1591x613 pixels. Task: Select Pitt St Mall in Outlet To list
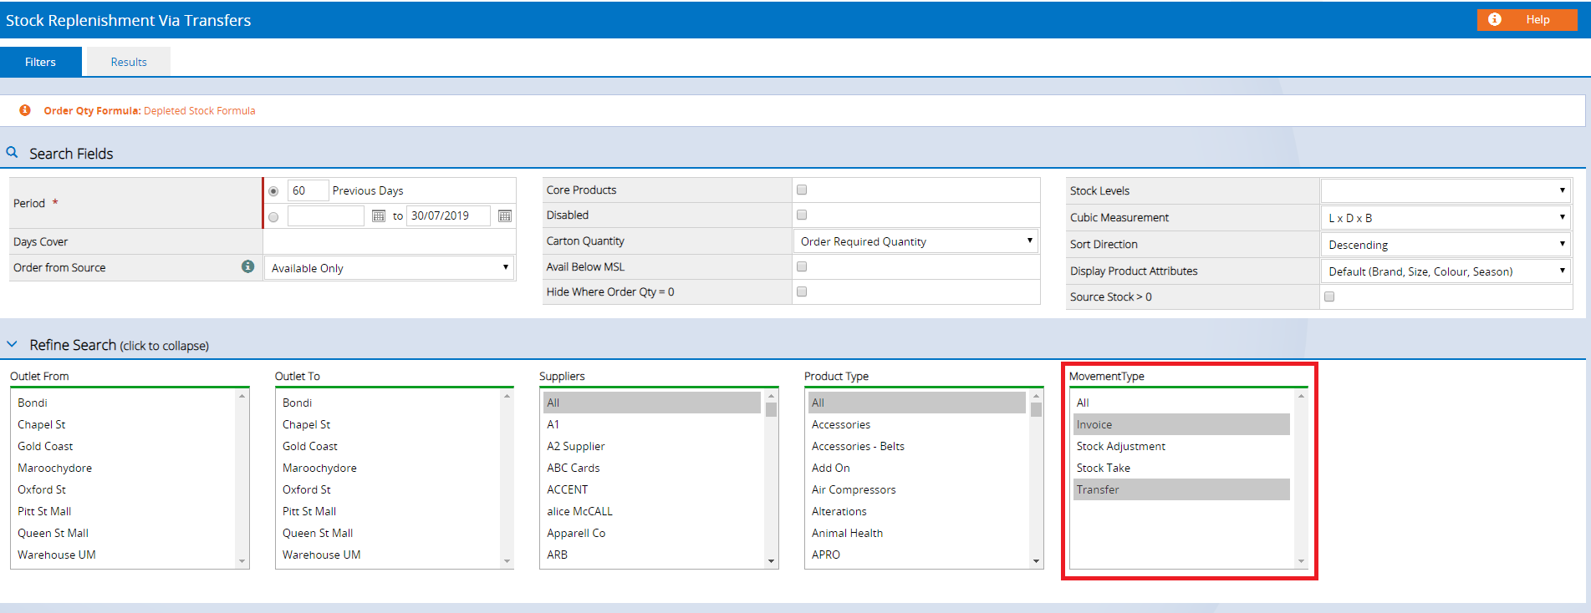[x=388, y=511]
